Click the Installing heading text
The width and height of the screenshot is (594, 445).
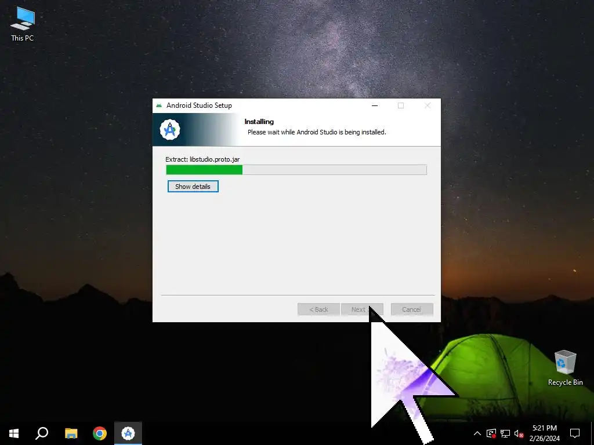[259, 122]
